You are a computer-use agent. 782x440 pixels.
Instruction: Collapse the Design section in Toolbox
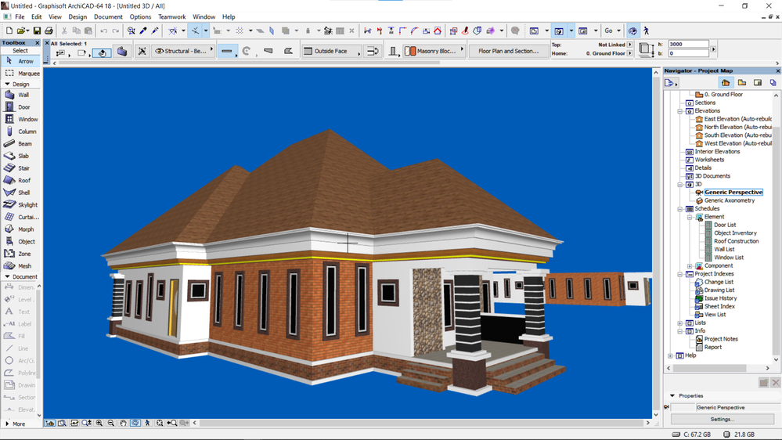(8, 84)
